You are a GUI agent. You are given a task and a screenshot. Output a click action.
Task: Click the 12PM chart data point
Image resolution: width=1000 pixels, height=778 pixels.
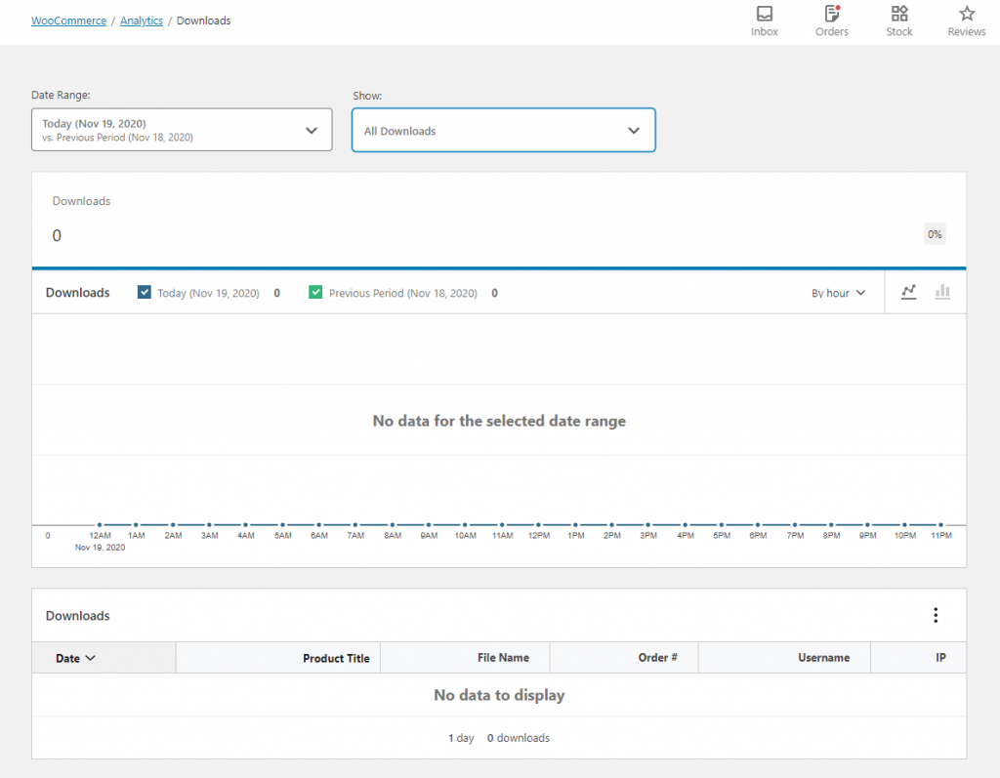(538, 525)
